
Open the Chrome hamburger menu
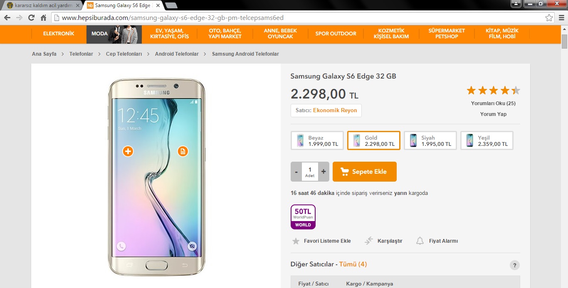(x=561, y=18)
